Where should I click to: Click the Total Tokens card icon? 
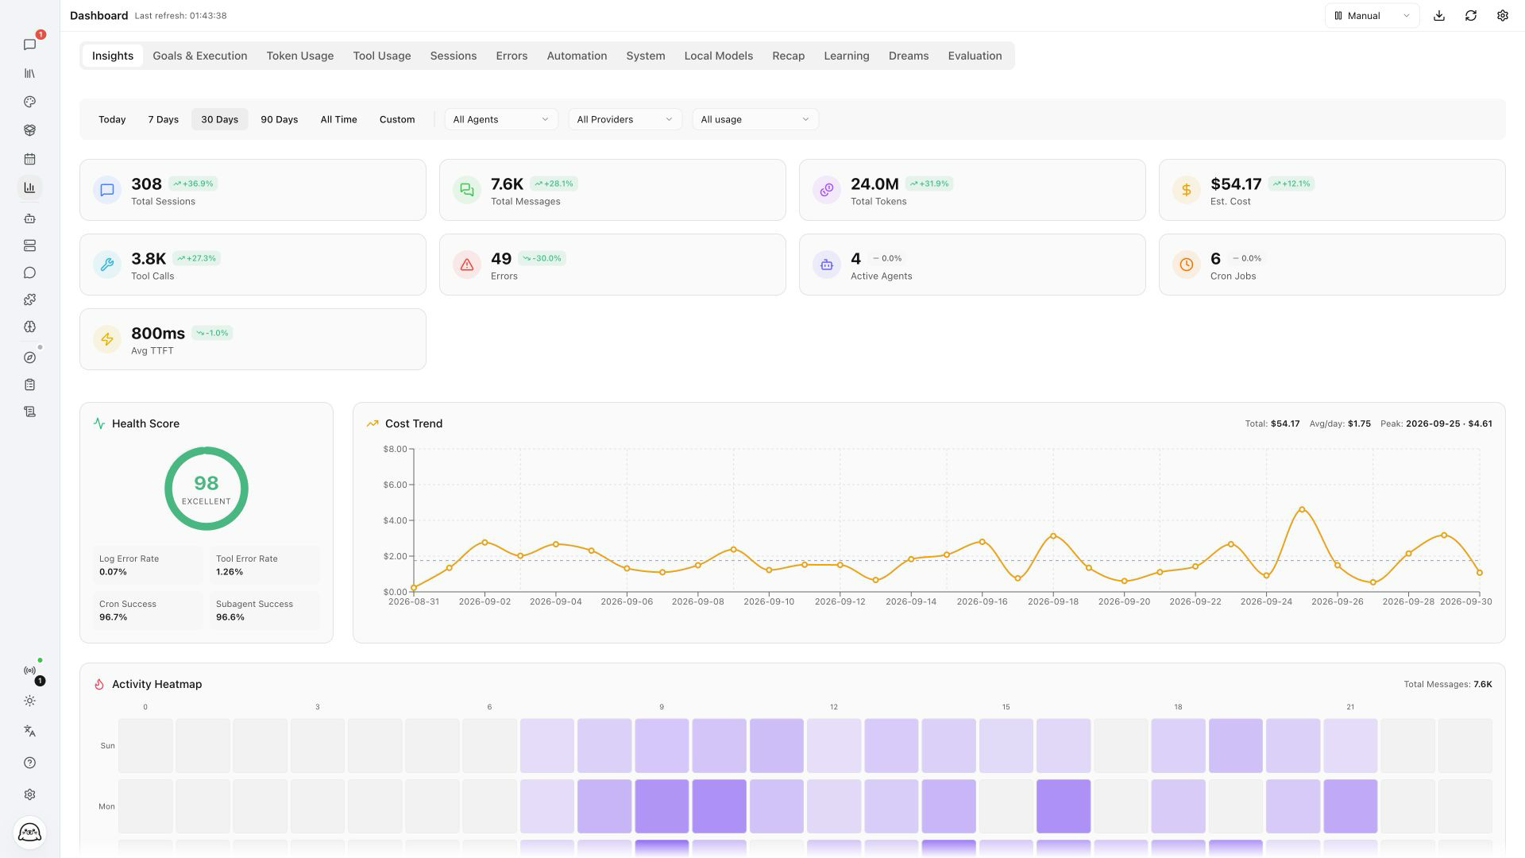click(827, 190)
